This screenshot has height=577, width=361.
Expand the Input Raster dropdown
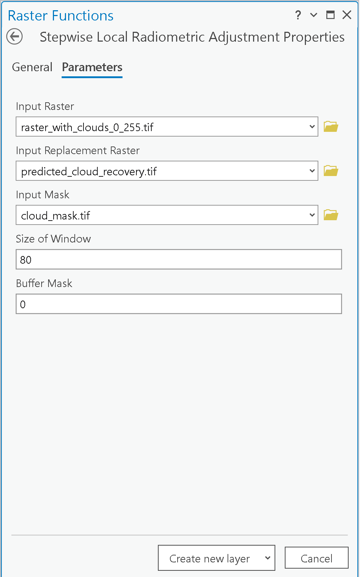click(x=312, y=127)
